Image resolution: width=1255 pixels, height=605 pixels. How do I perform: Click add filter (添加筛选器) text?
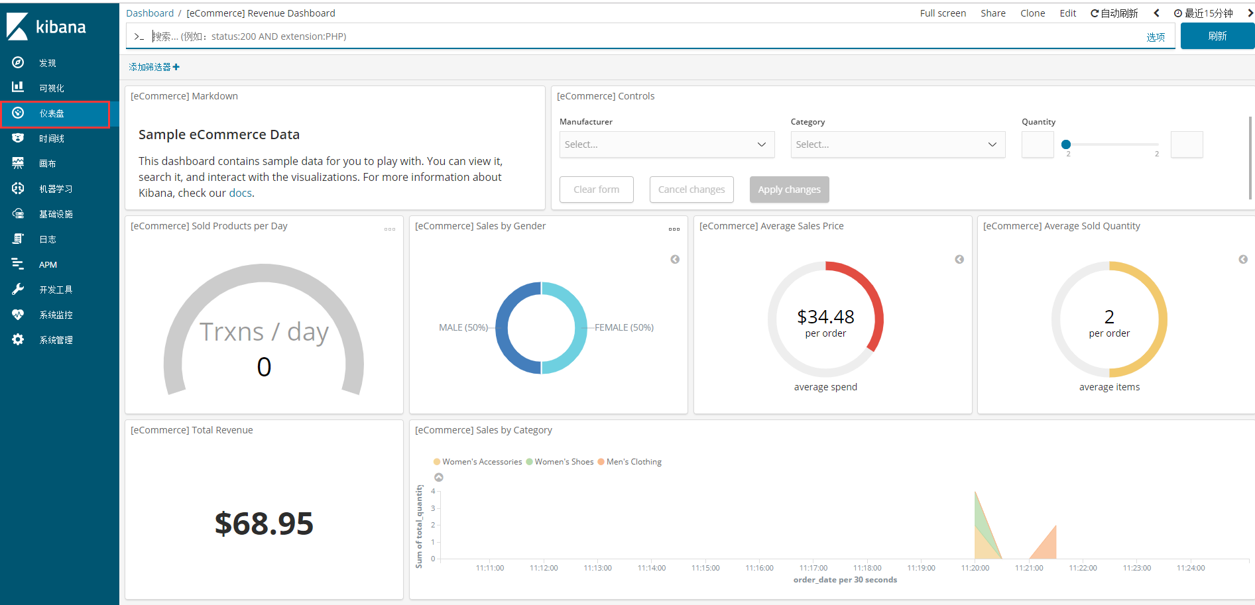click(x=150, y=67)
